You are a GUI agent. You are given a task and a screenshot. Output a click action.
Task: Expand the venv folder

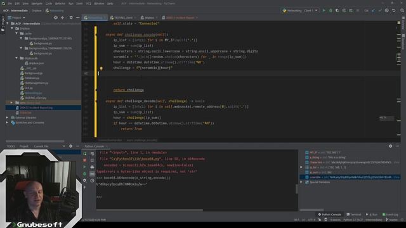pyautogui.click(x=11, y=103)
